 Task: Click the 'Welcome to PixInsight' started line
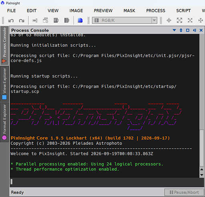point(82,154)
